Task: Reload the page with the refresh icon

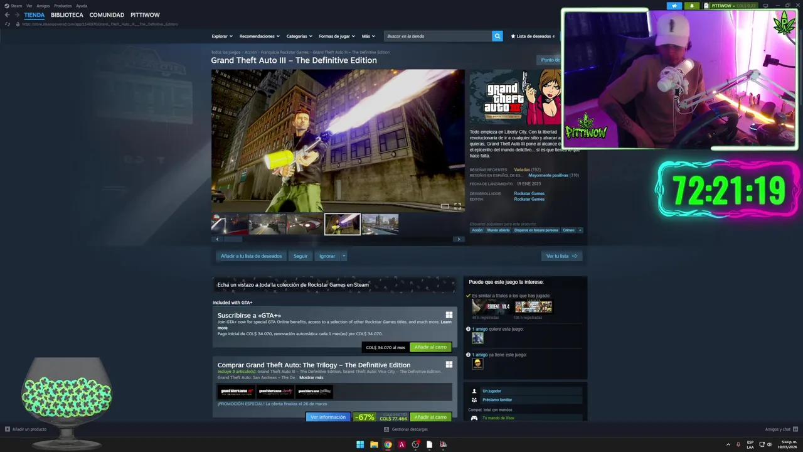Action: (x=8, y=24)
